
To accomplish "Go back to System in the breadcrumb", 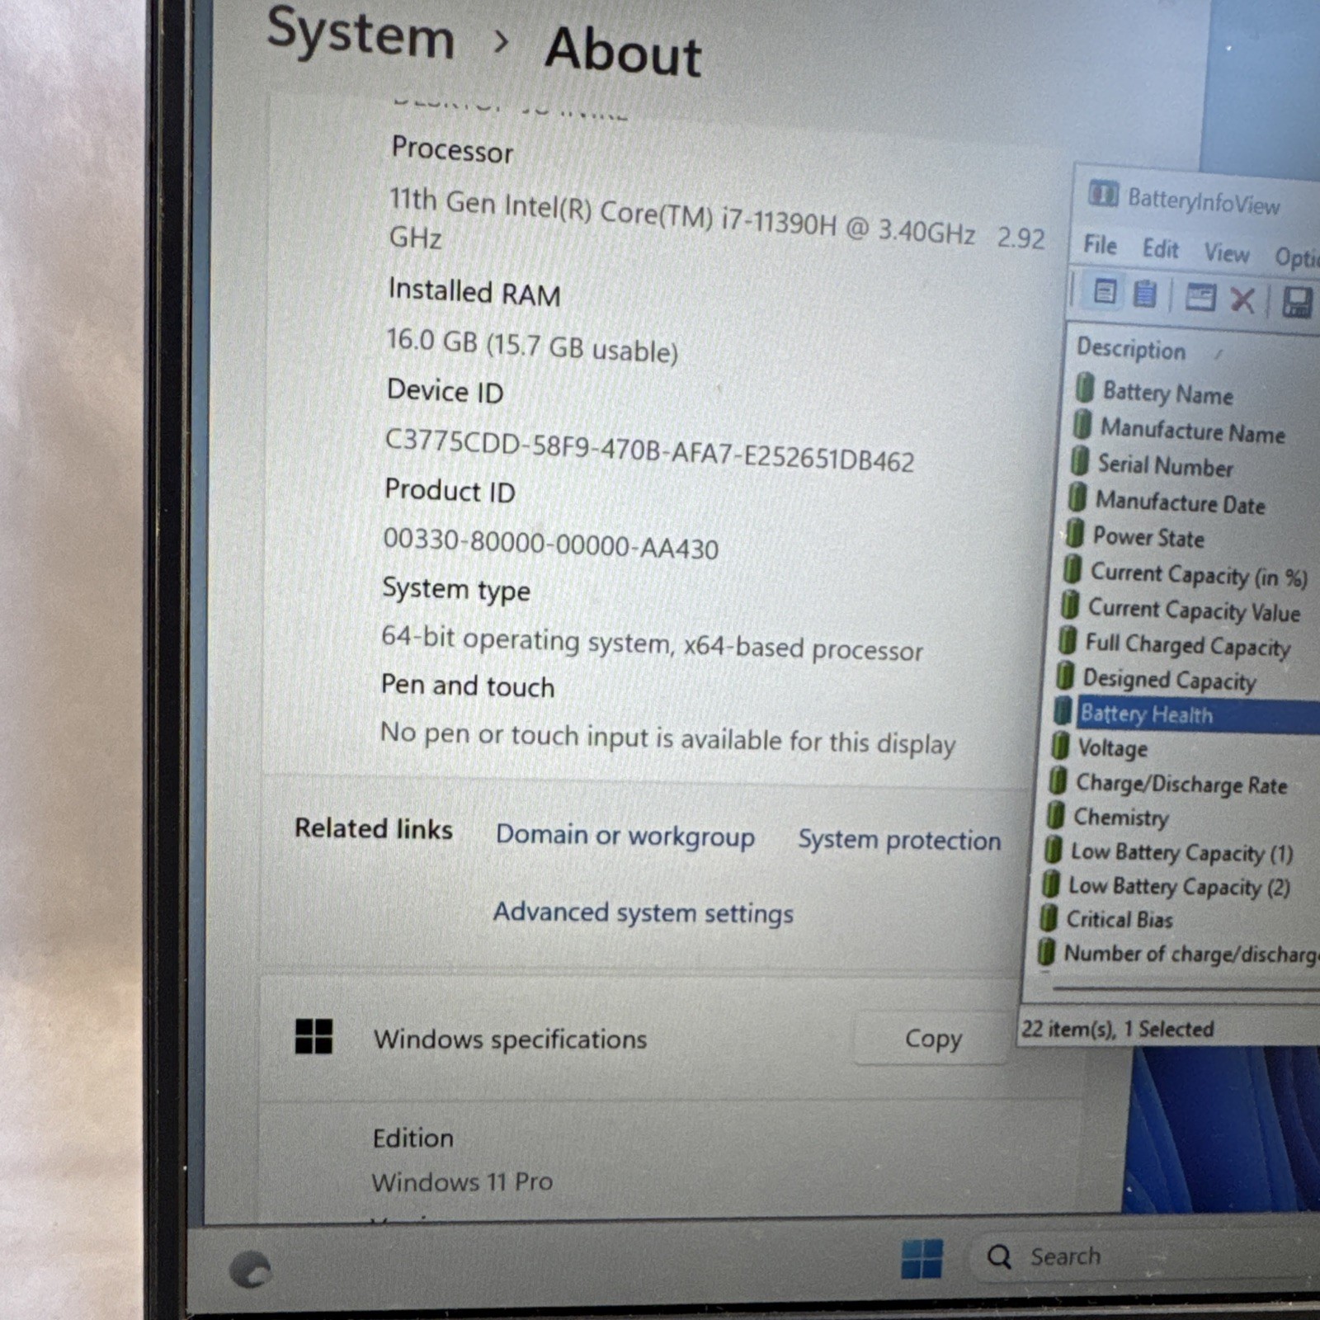I will [361, 33].
